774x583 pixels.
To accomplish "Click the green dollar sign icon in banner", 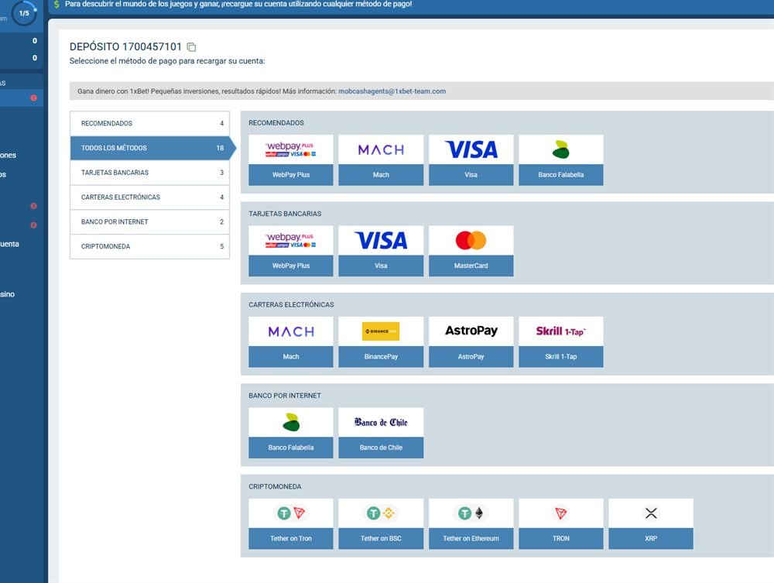I will tap(57, 4).
